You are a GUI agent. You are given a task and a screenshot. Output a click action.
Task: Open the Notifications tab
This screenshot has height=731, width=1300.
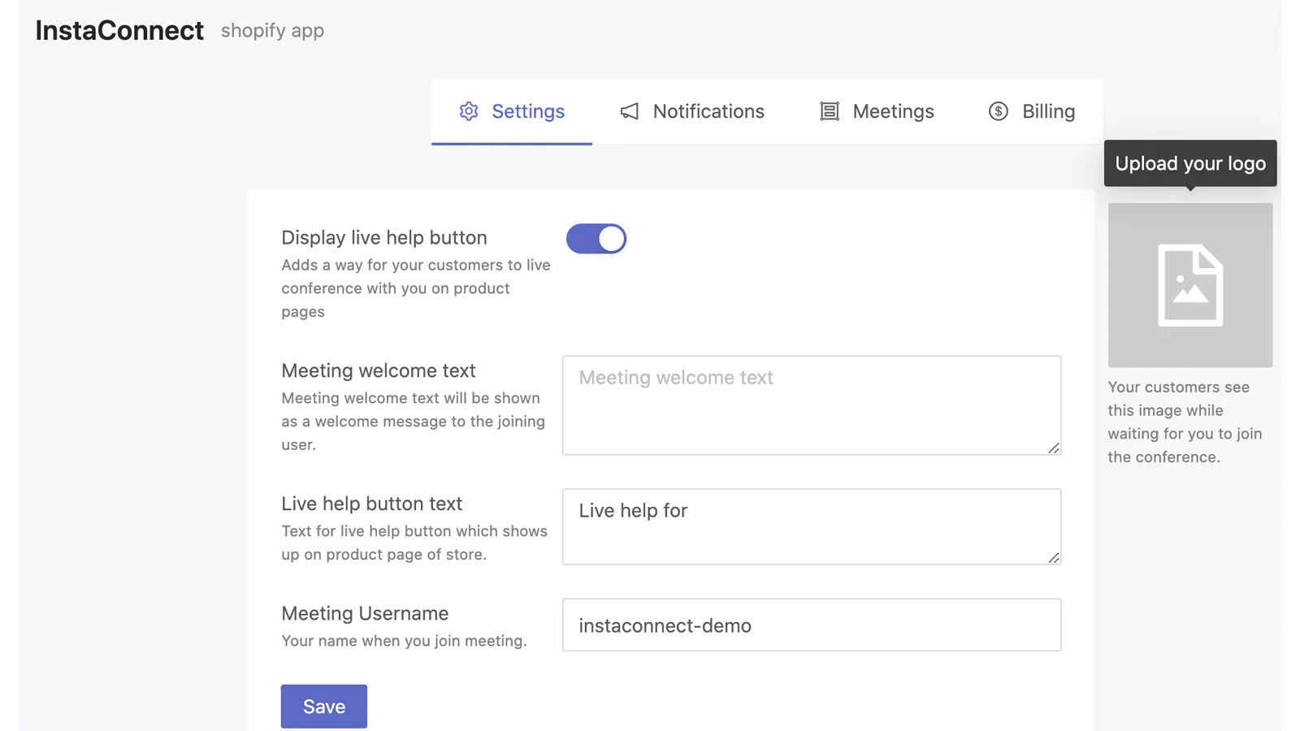pyautogui.click(x=708, y=111)
